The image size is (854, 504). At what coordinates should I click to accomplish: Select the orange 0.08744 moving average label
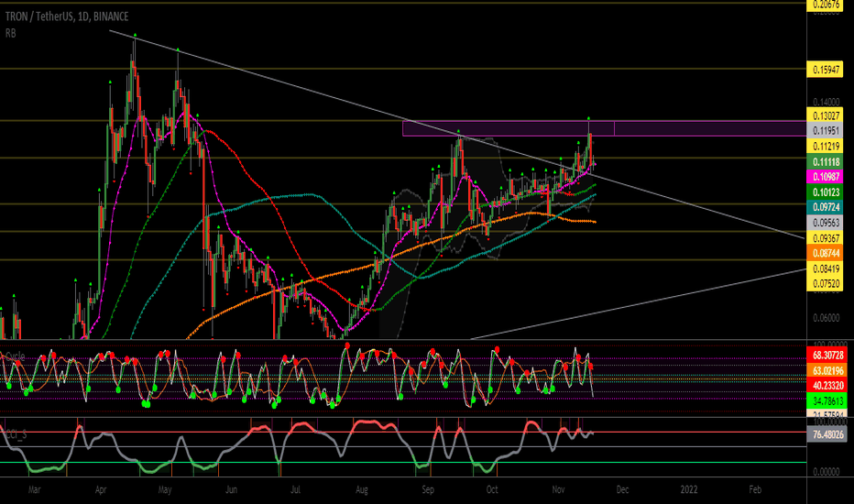825,253
